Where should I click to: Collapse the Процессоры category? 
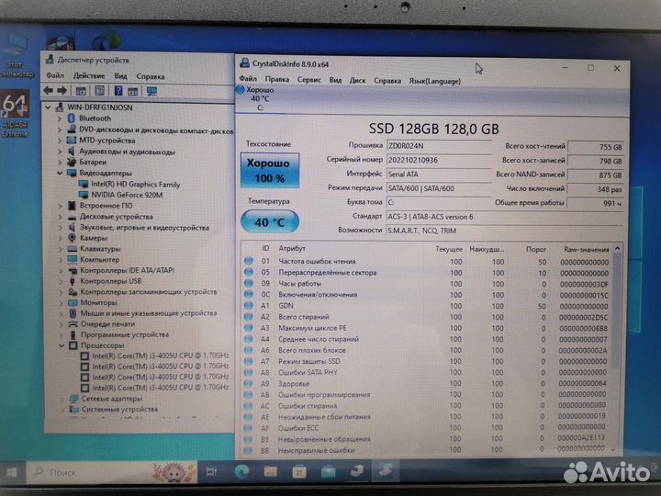[62, 346]
